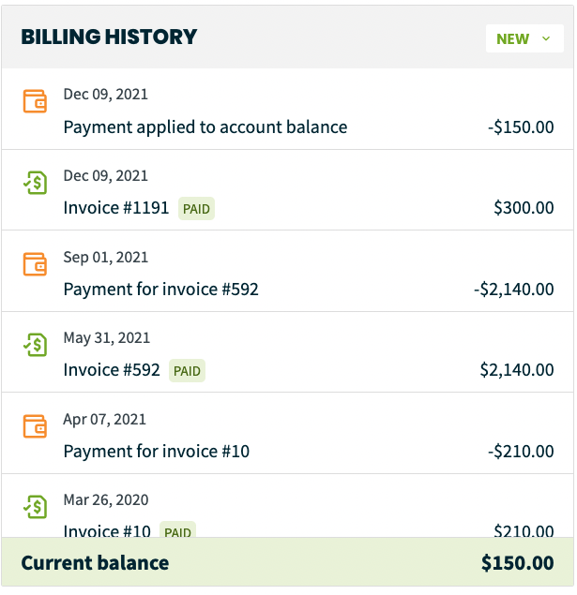Click the chevron arrow beside NEW
The image size is (577, 595).
546,39
